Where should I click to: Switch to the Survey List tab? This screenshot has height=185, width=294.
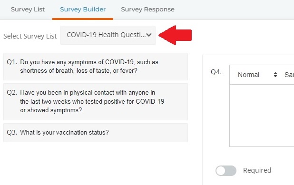(x=28, y=10)
